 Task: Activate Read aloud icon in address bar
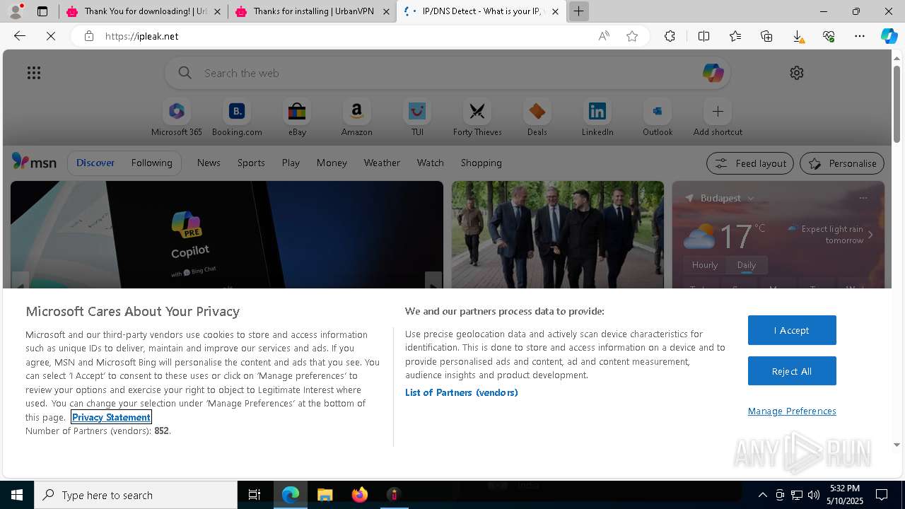coord(604,36)
